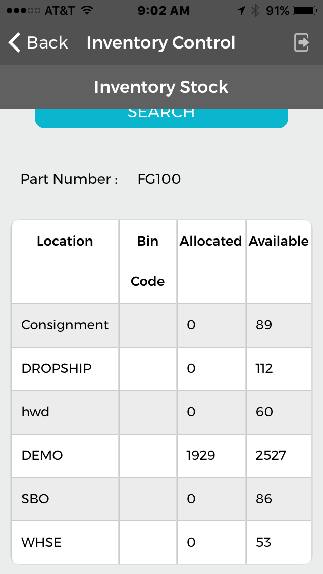Select the Consignment location row
Image resolution: width=323 pixels, height=574 pixels.
coord(65,325)
